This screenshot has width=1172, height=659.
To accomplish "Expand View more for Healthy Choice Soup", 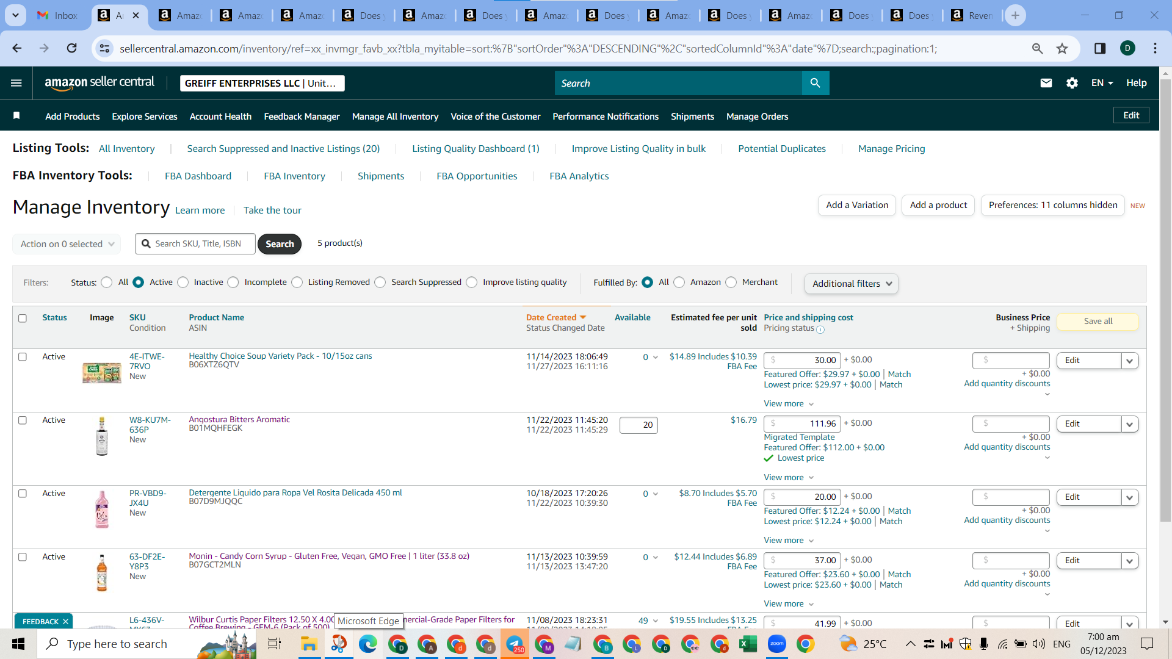I will pyautogui.click(x=789, y=403).
